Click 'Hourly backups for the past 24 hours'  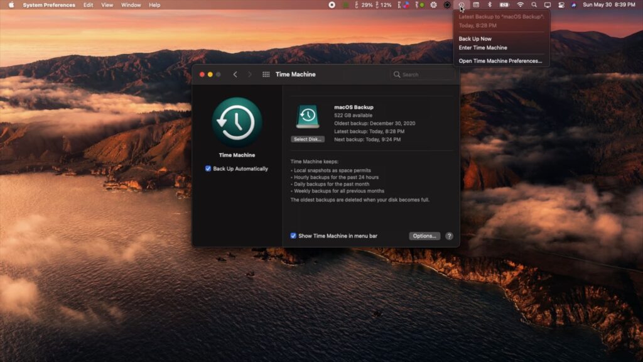click(x=336, y=177)
